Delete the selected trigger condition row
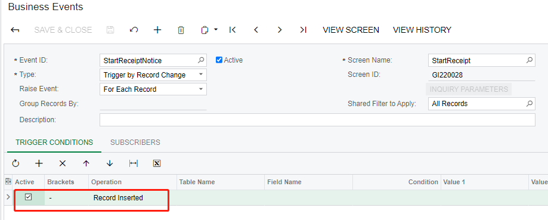548x220 pixels. click(62, 163)
